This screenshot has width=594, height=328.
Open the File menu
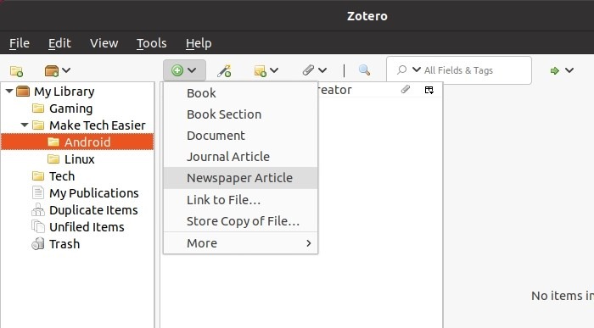click(x=20, y=43)
